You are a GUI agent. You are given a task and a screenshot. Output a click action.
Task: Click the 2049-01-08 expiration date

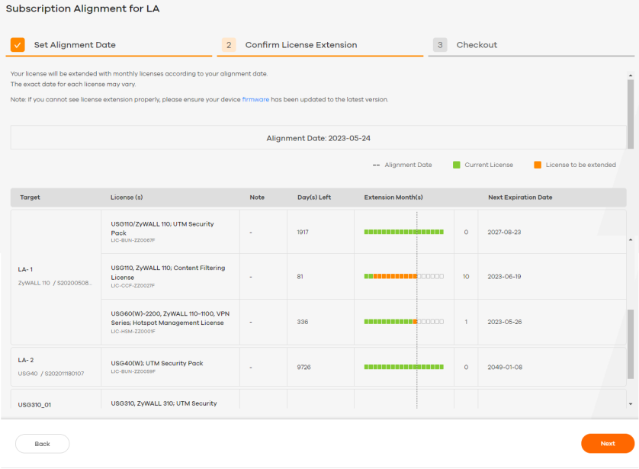pos(505,367)
